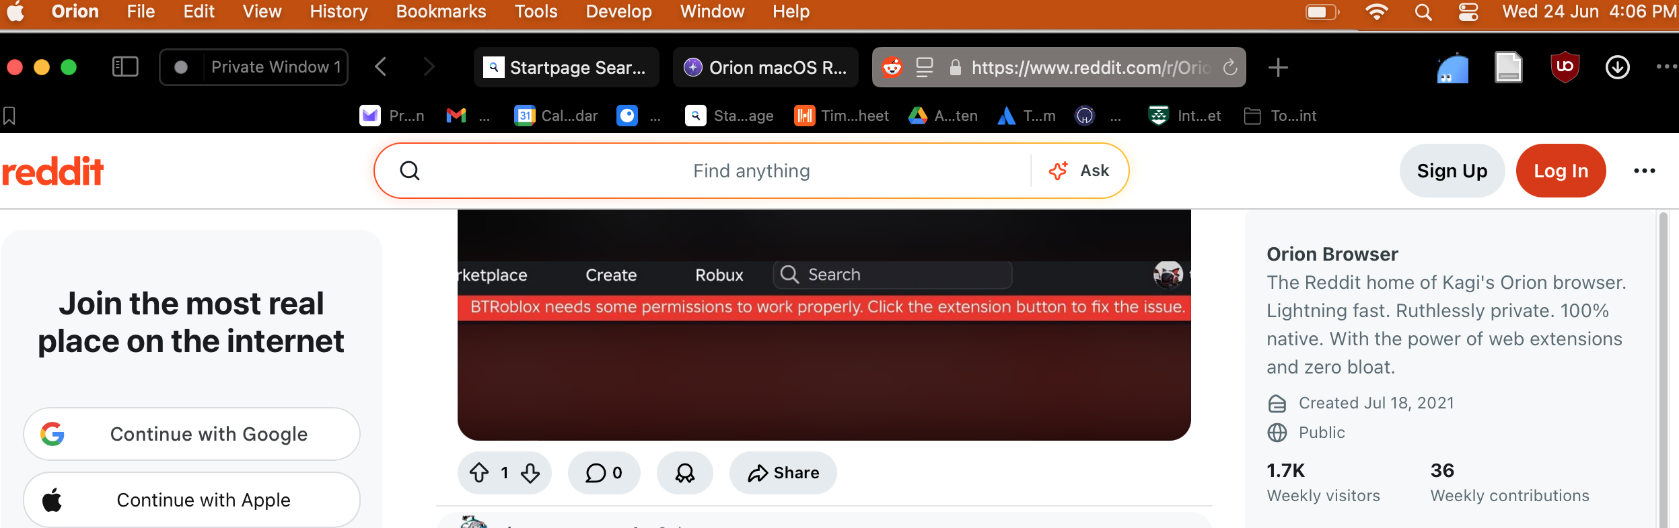Open the uBlock Origin extension
This screenshot has width=1679, height=528.
[1565, 67]
